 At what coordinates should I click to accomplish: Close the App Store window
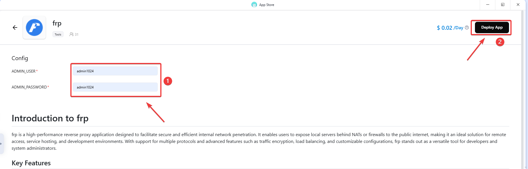tap(518, 5)
